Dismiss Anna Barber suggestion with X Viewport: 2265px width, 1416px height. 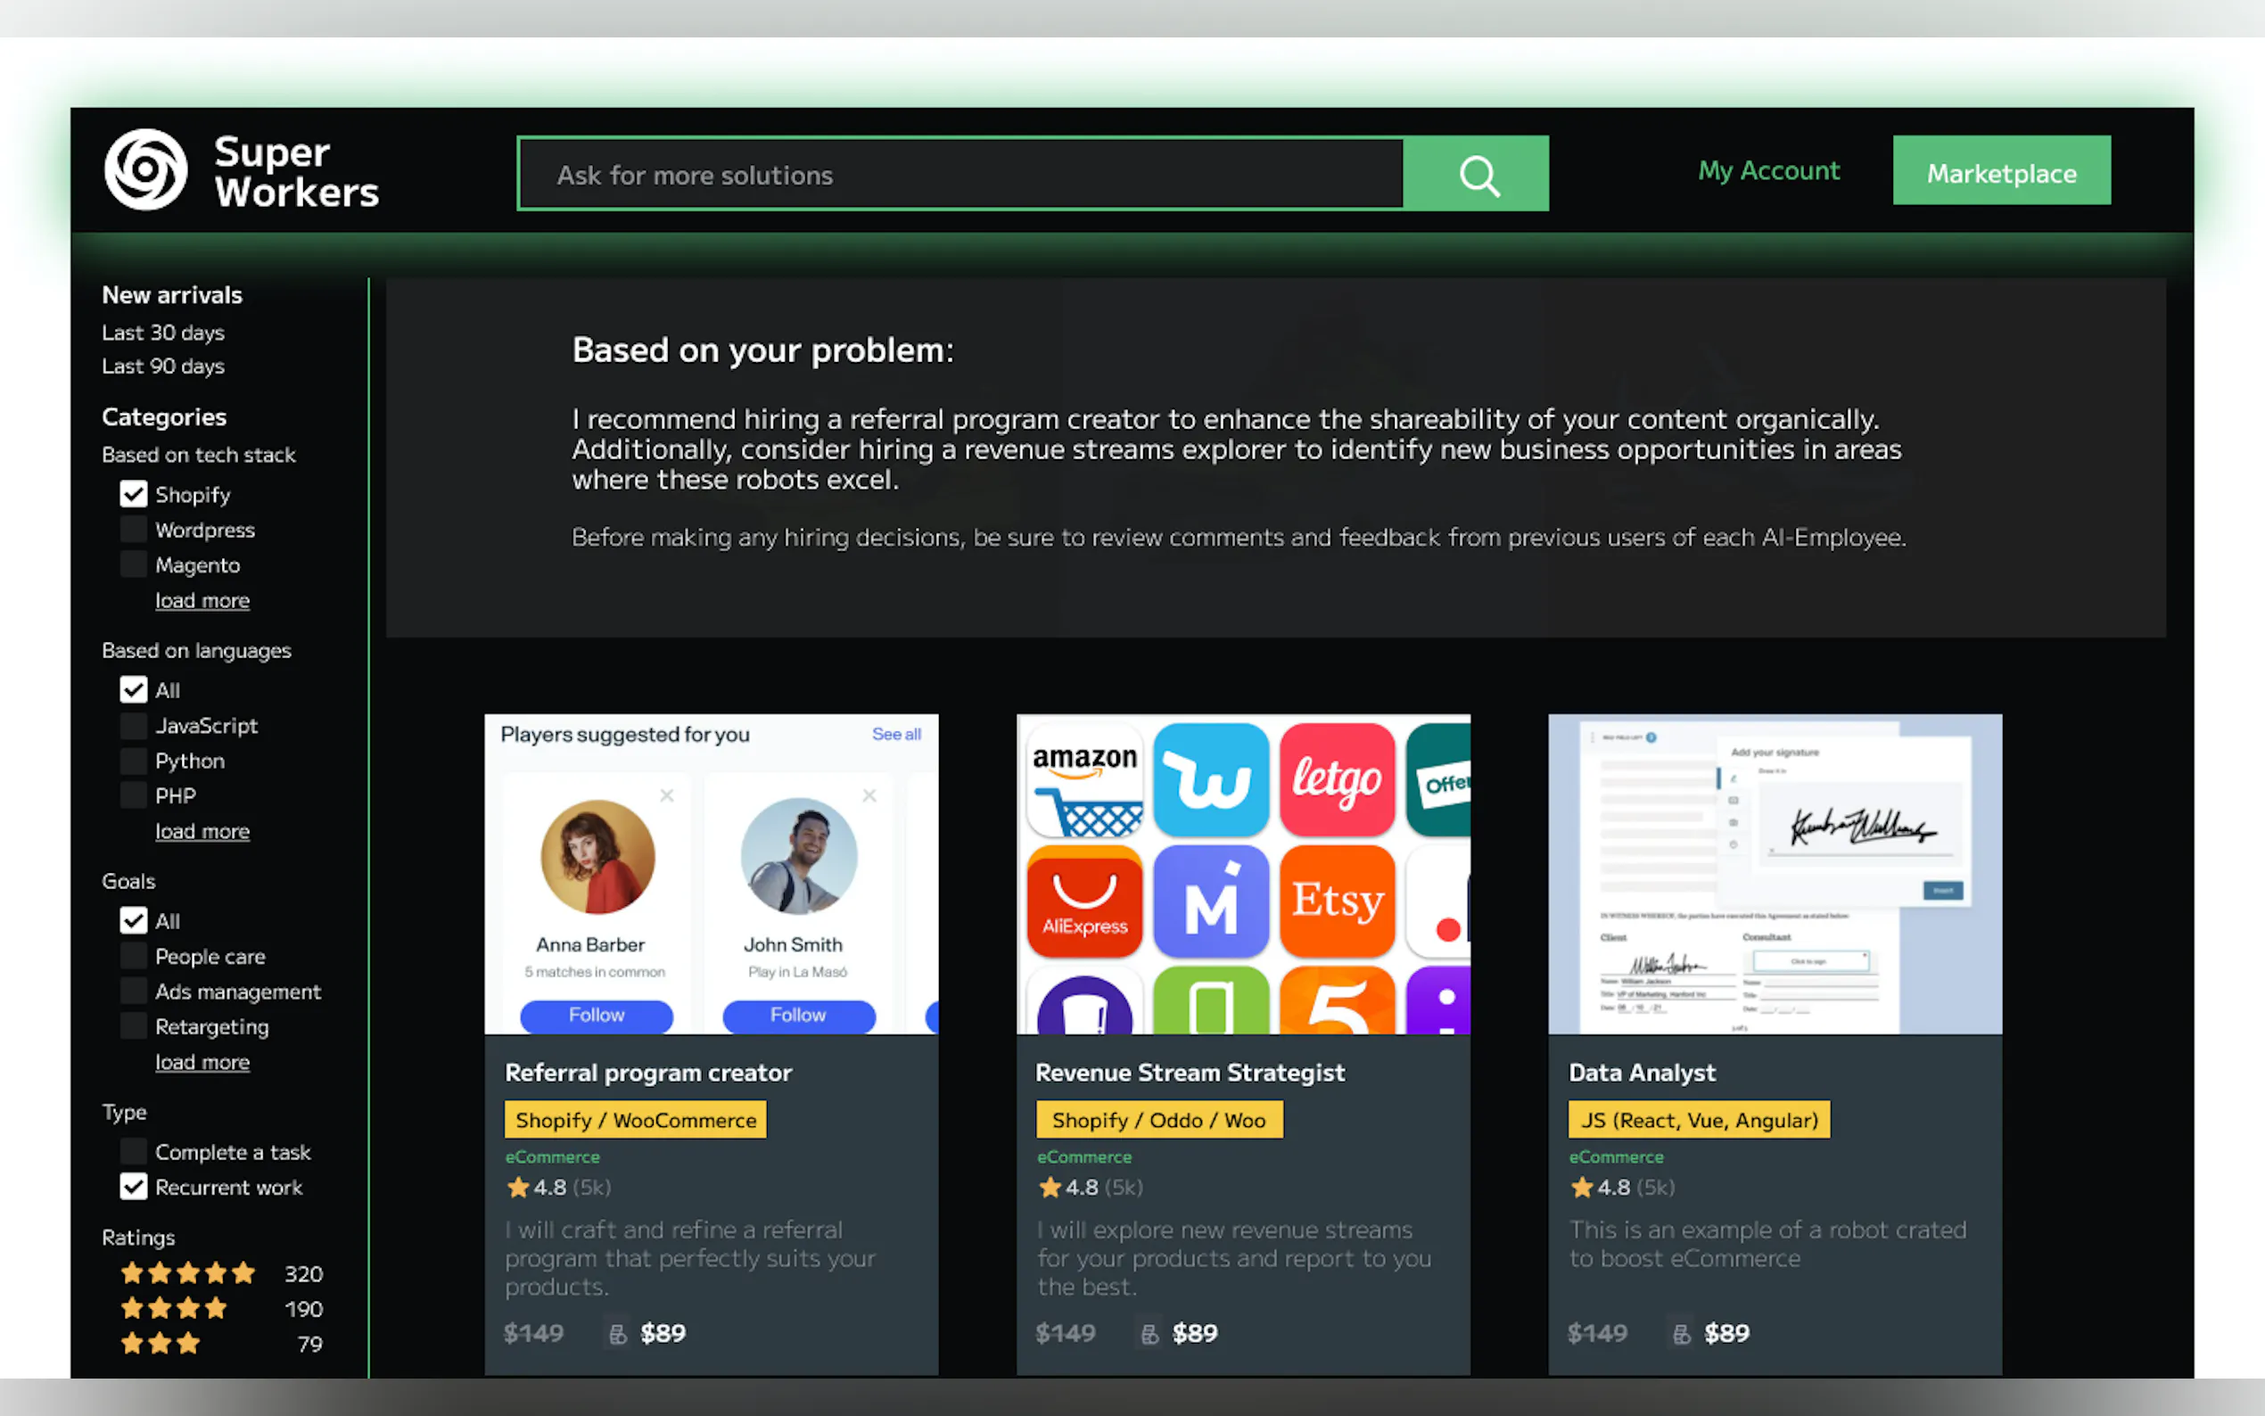click(x=667, y=795)
